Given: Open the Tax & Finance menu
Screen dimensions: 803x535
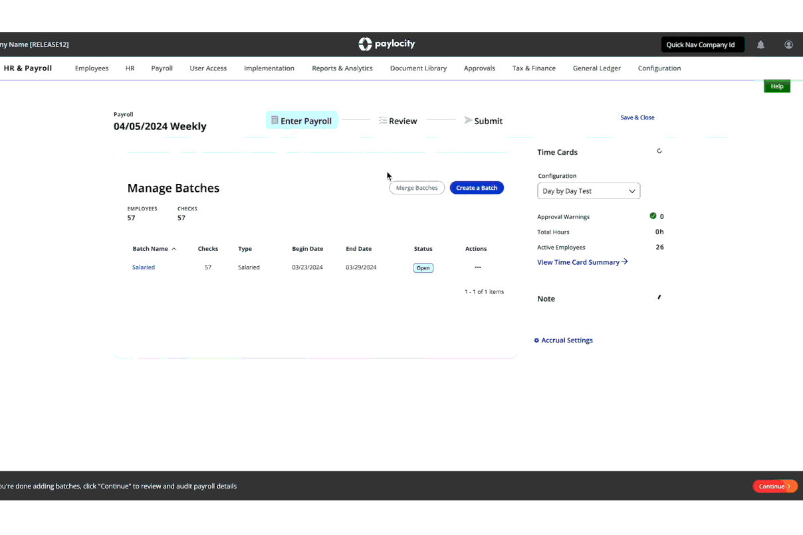Looking at the screenshot, I should coord(534,68).
